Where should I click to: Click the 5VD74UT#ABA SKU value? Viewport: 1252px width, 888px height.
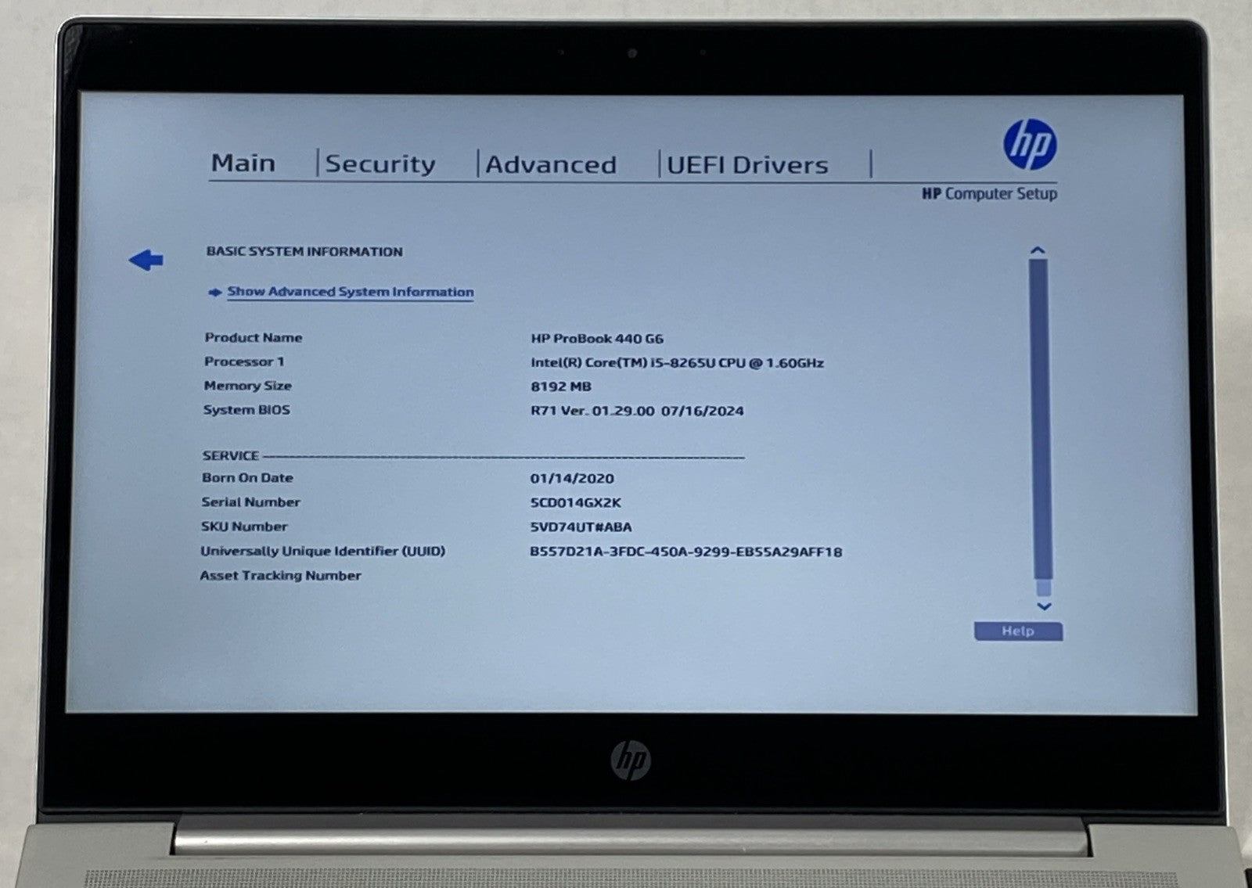tap(581, 527)
